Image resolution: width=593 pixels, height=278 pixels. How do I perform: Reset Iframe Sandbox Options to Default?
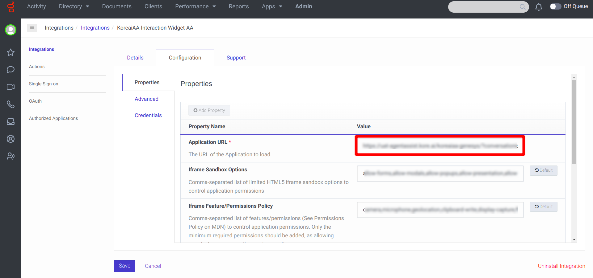(x=544, y=170)
